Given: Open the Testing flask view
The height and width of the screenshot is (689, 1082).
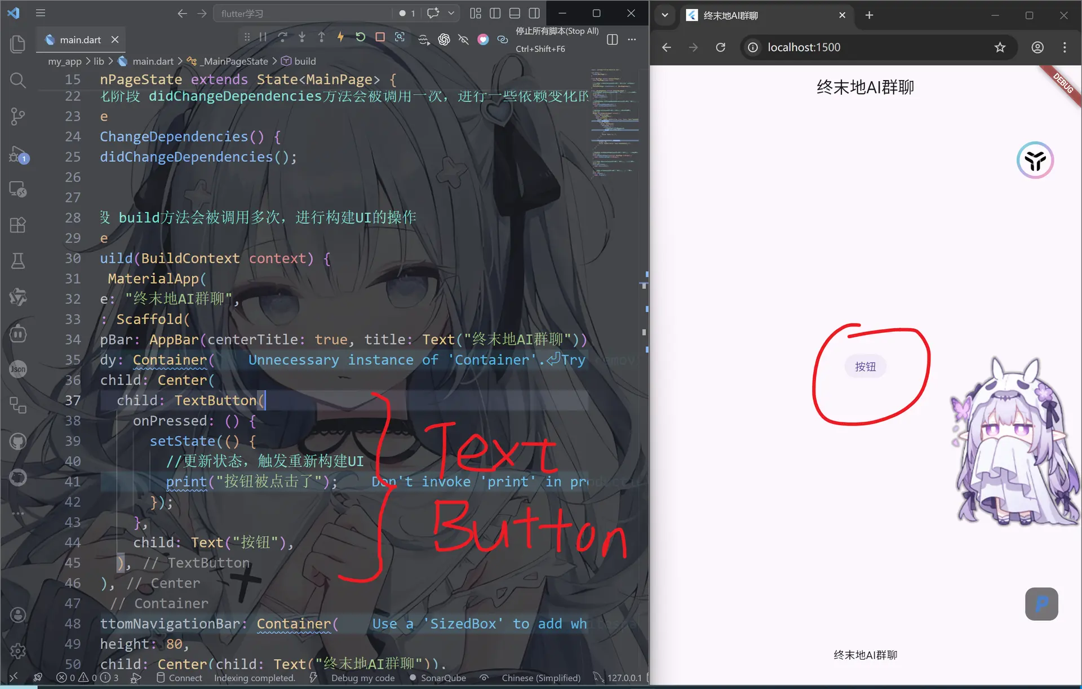Looking at the screenshot, I should point(17,260).
